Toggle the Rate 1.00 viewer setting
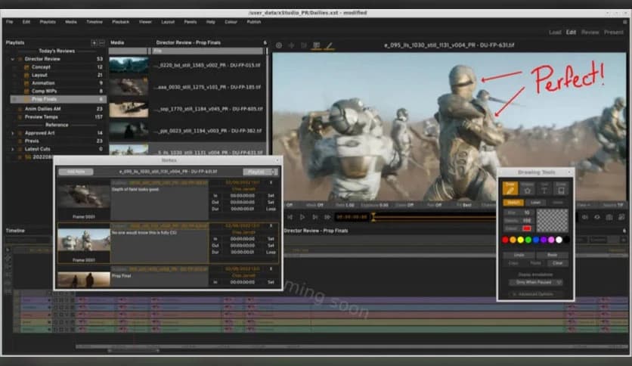Viewport: 632px width, 366px height. pyautogui.click(x=345, y=205)
